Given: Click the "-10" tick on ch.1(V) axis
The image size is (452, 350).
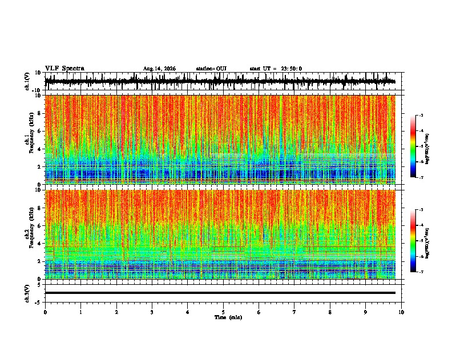Looking at the screenshot, I should [x=37, y=90].
